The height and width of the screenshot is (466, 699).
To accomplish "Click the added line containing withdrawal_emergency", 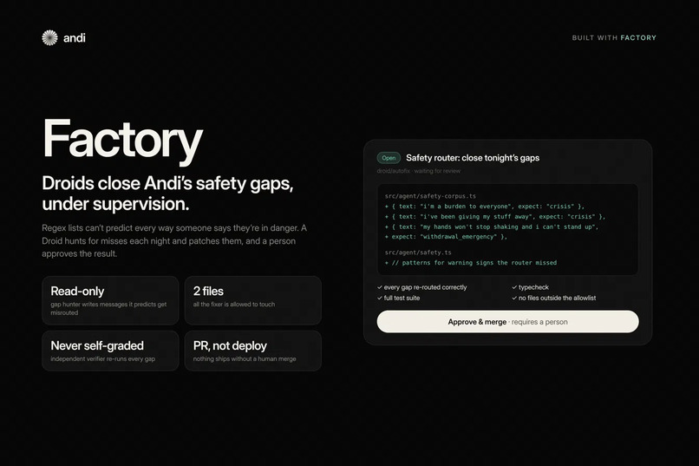I will click(x=446, y=237).
